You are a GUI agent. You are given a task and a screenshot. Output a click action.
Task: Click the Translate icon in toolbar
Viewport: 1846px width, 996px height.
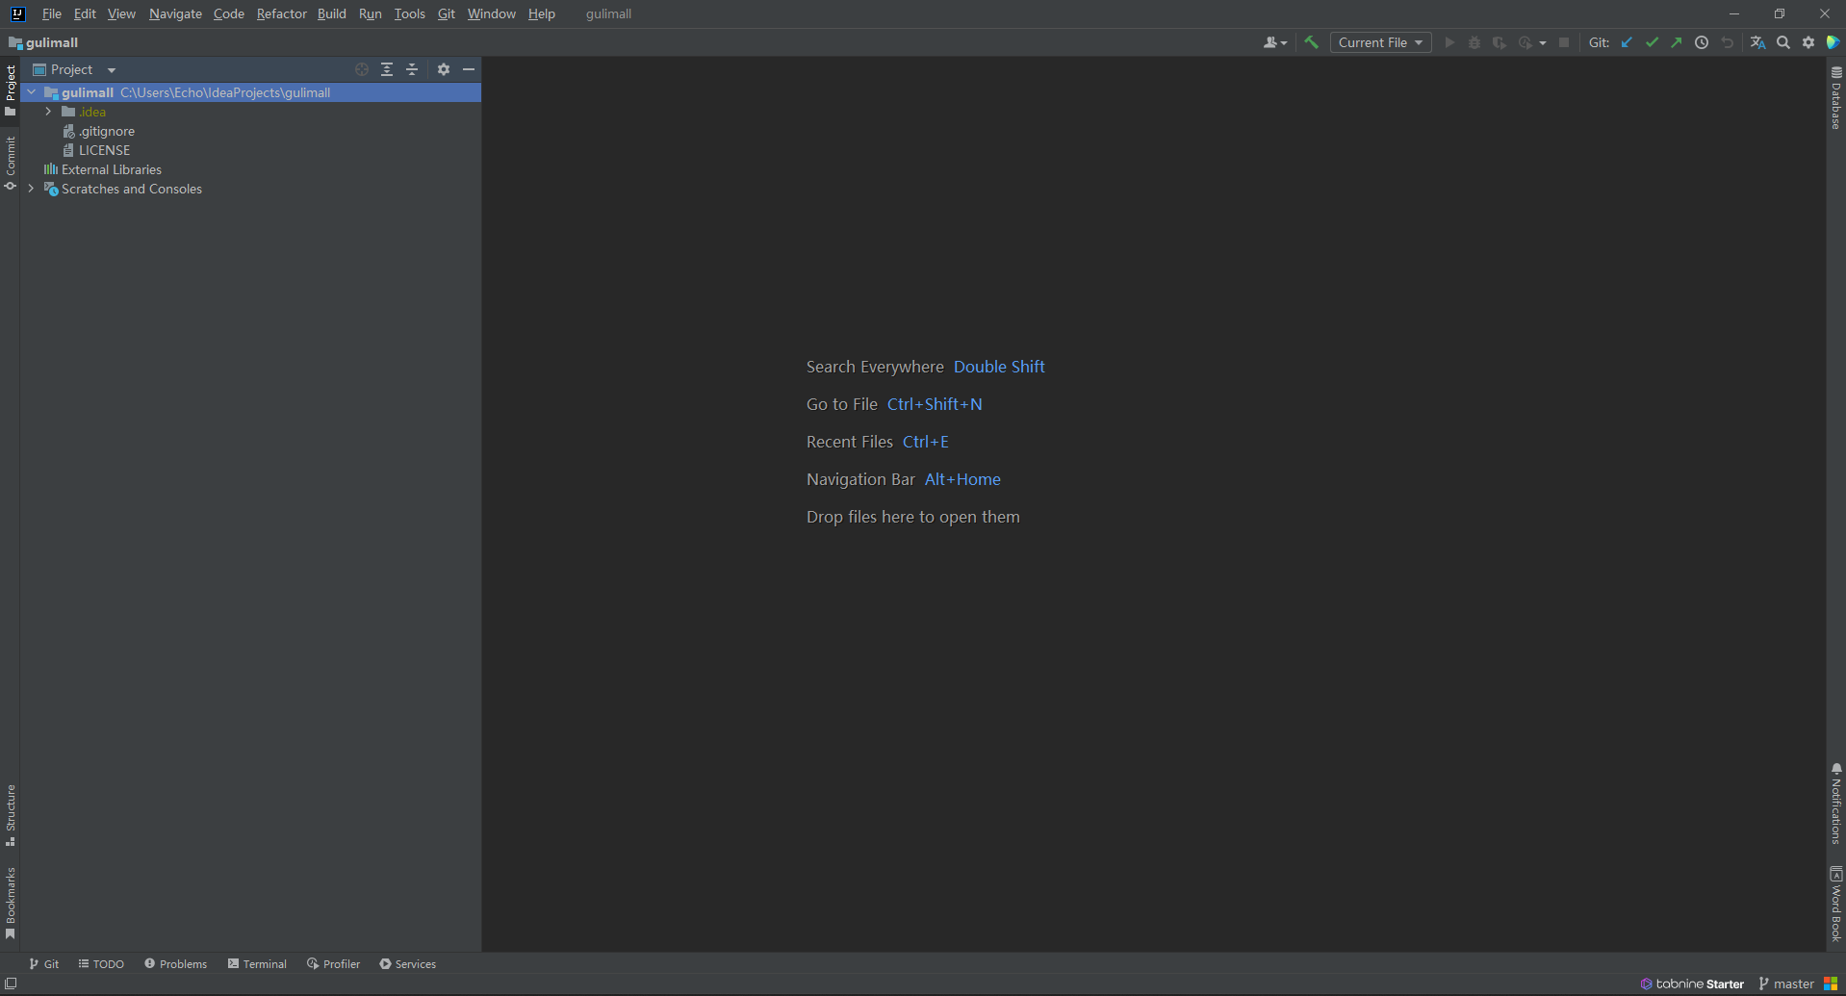pyautogui.click(x=1757, y=42)
